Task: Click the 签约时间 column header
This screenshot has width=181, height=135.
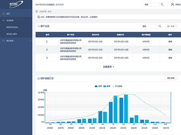Action: [95, 35]
